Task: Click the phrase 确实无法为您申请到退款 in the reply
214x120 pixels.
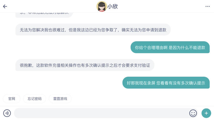Action: point(144,30)
